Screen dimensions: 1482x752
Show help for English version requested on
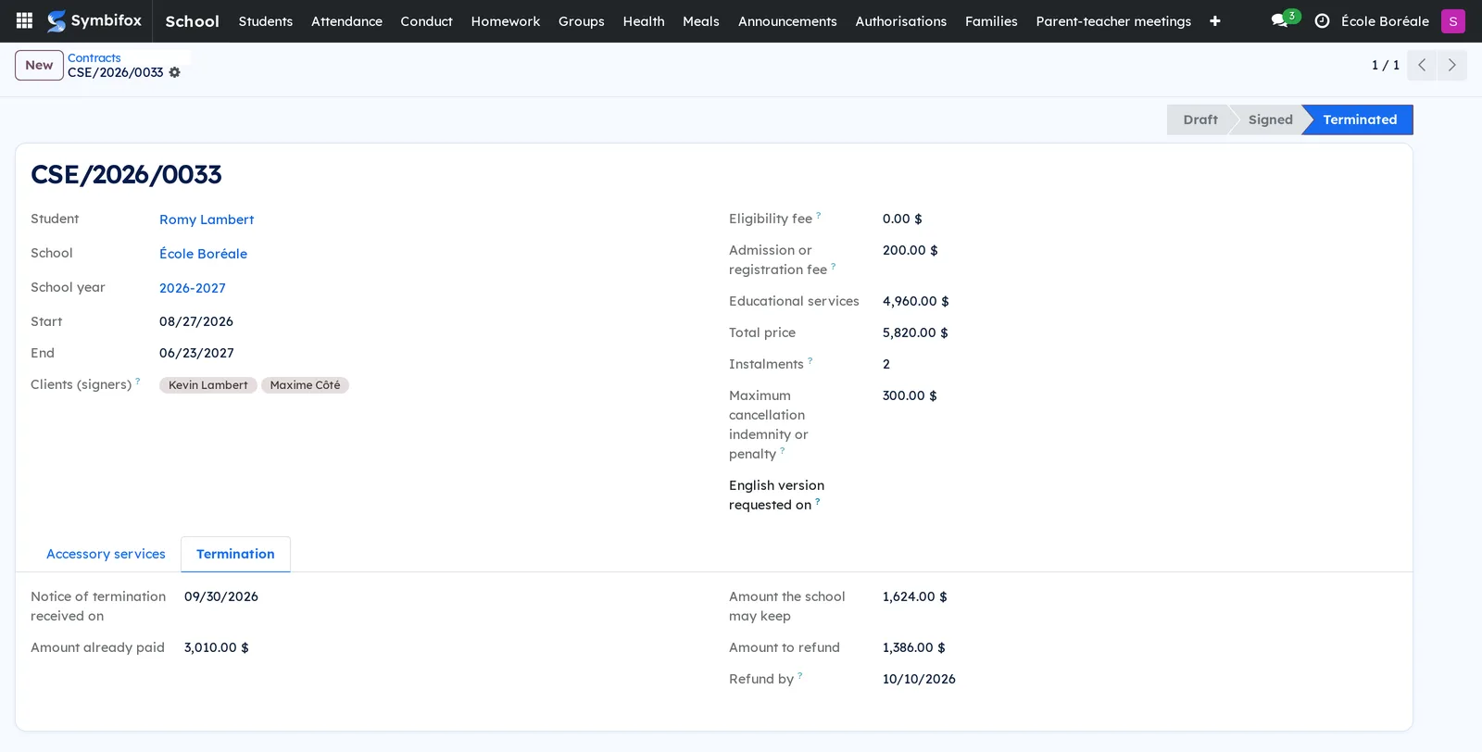point(818,501)
